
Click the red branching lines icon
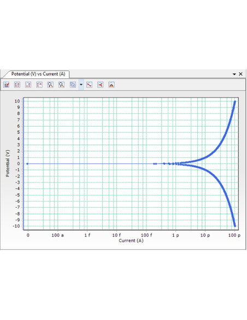tap(101, 85)
